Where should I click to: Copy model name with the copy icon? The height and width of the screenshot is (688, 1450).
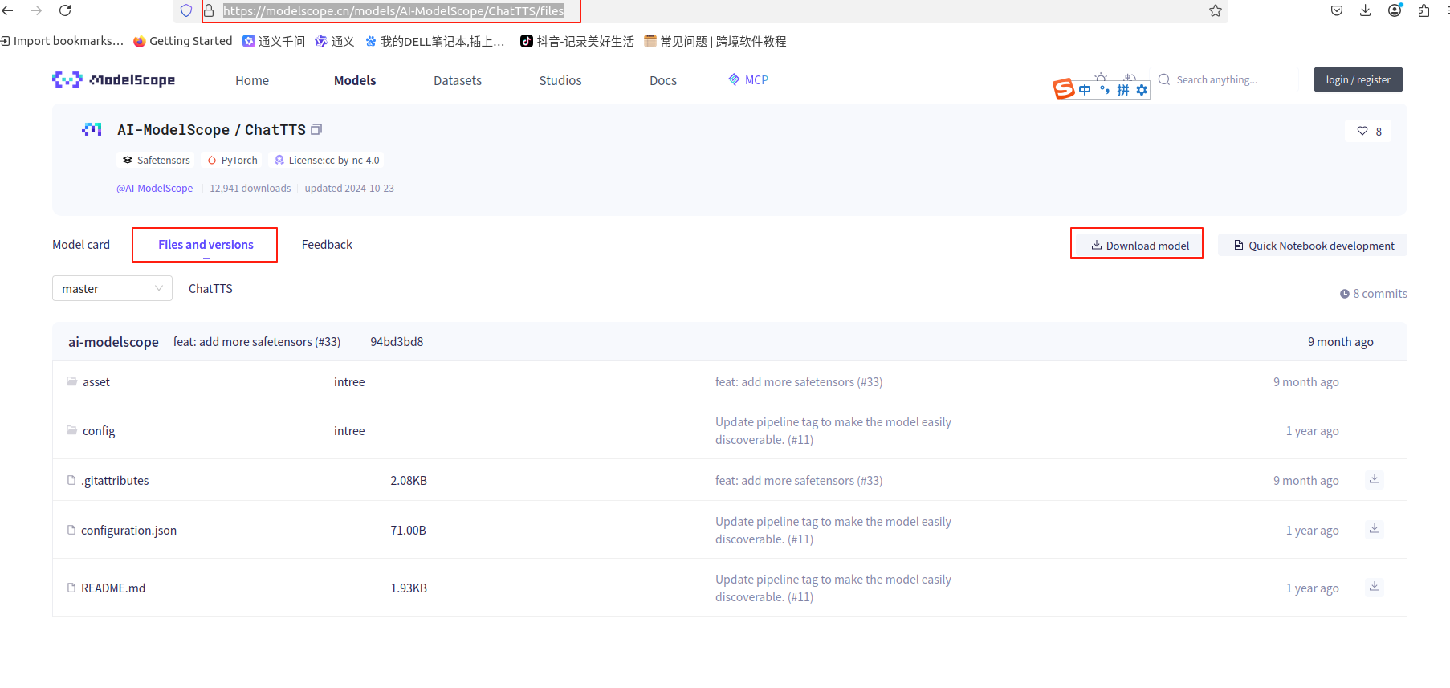tap(316, 129)
